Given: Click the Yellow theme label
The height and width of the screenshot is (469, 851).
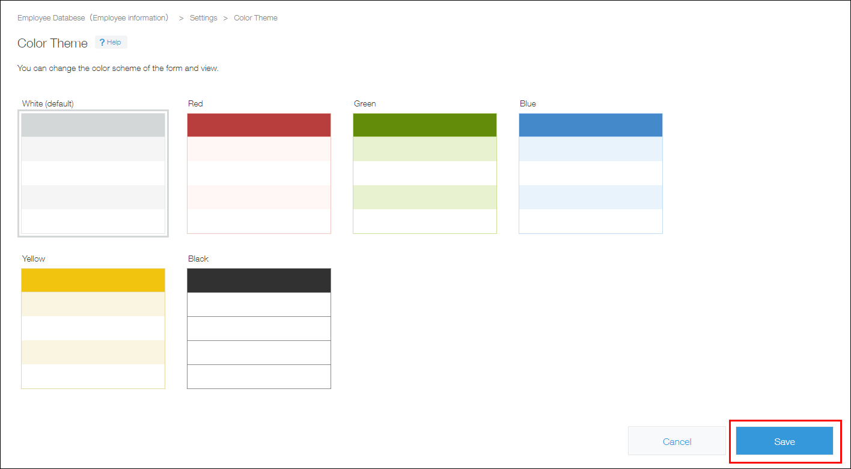Looking at the screenshot, I should point(33,259).
